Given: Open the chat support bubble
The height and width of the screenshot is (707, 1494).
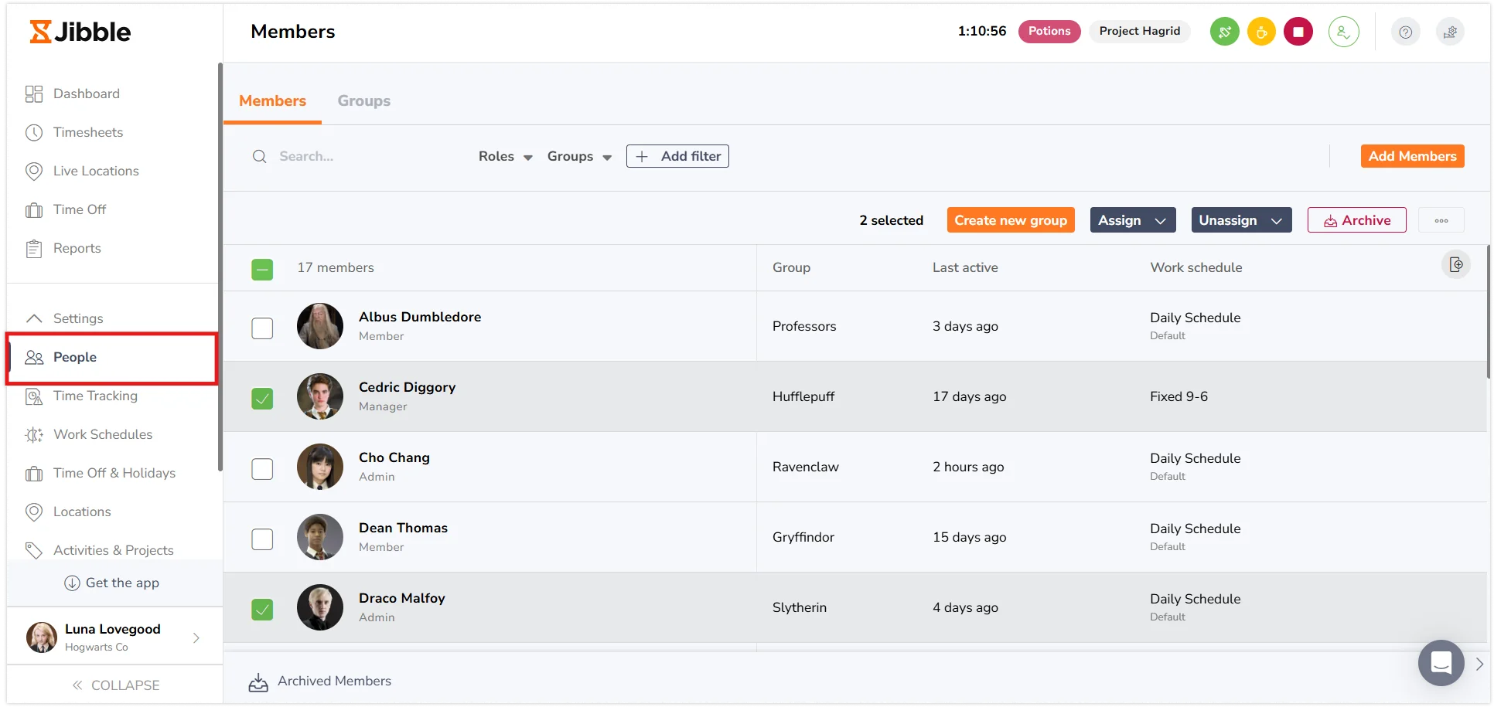Looking at the screenshot, I should [1441, 662].
